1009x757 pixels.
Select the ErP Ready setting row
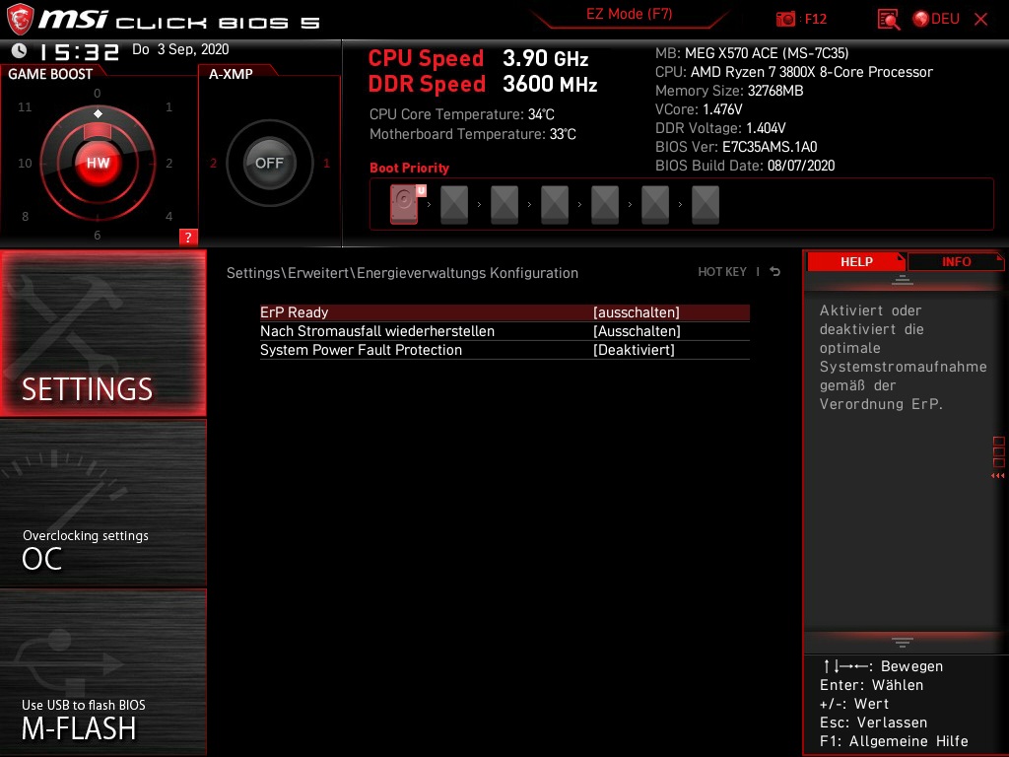coord(504,312)
